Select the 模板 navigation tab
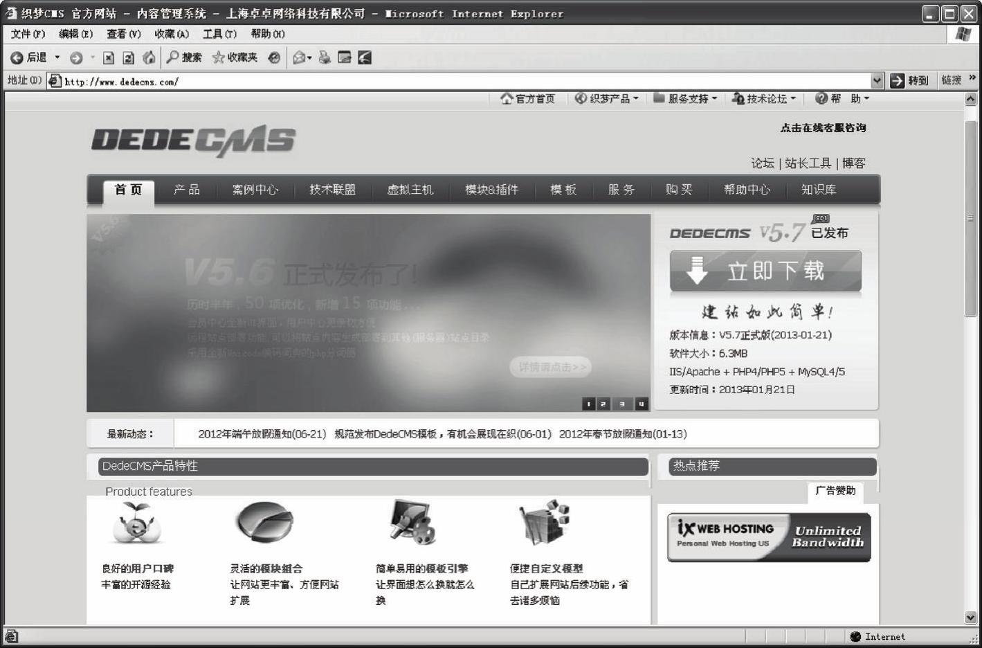Viewport: 982px width, 648px height. coord(563,189)
